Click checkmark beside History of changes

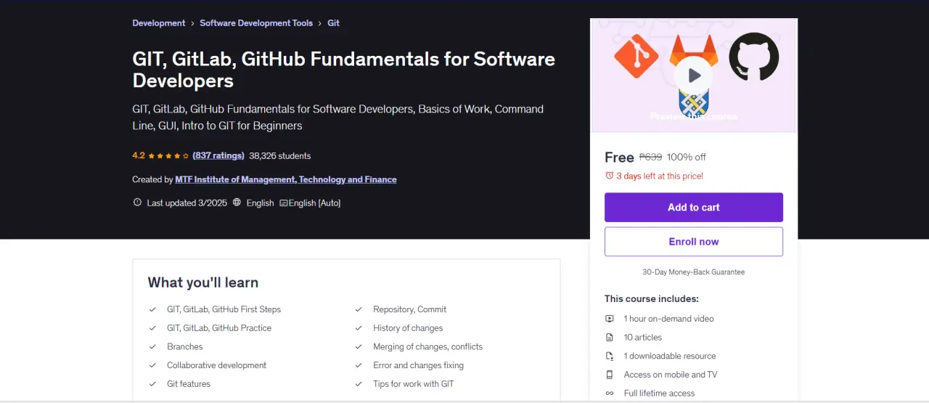click(x=359, y=328)
